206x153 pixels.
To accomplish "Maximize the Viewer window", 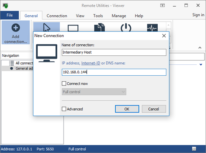I will pyautogui.click(x=186, y=5).
